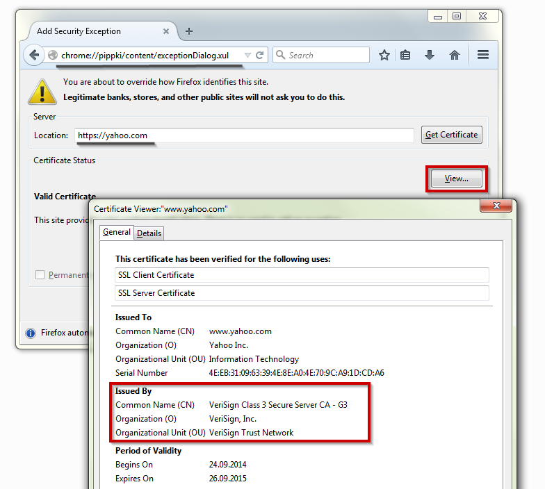The width and height of the screenshot is (545, 489).
Task: Click the VeriSign Trust Network value
Action: (x=252, y=433)
